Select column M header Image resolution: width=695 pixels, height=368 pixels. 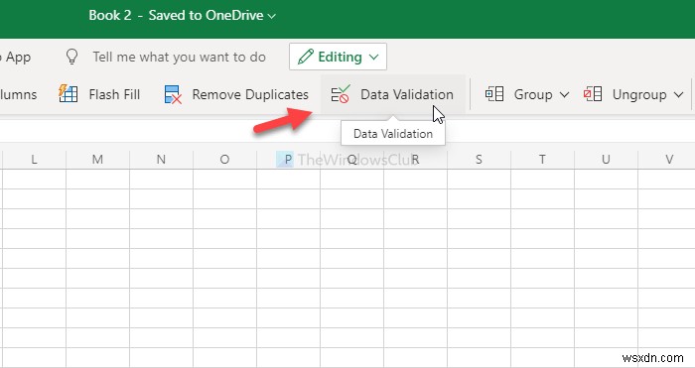[97, 160]
